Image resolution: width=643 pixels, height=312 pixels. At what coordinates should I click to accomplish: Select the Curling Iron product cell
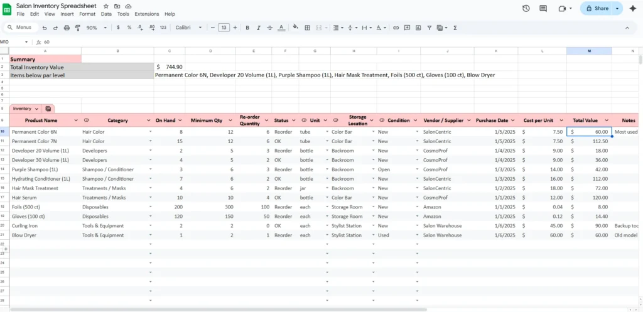pyautogui.click(x=45, y=226)
